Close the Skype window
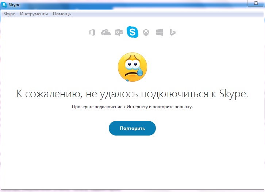The width and height of the screenshot is (265, 192). (256, 3)
